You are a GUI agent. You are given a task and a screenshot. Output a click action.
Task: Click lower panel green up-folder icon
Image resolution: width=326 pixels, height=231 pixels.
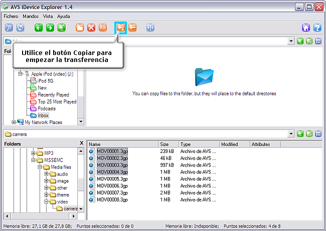coord(300,134)
